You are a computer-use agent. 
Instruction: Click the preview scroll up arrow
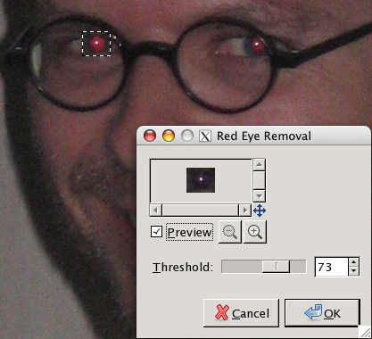pos(260,164)
